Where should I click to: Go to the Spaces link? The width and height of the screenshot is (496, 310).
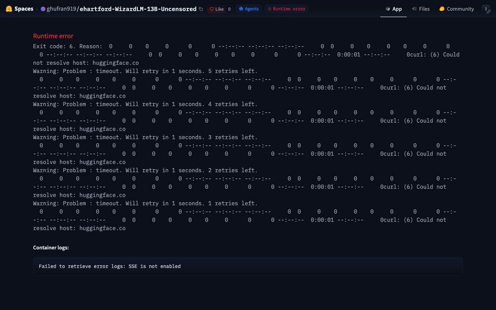pyautogui.click(x=24, y=9)
